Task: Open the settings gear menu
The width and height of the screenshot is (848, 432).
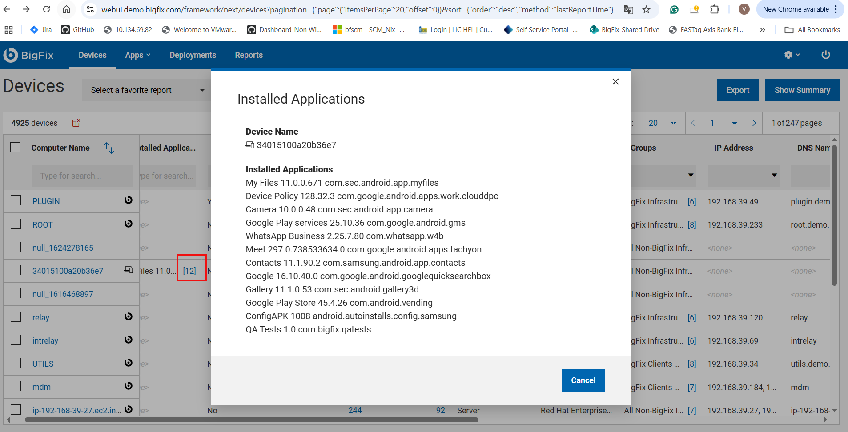Action: pos(792,55)
